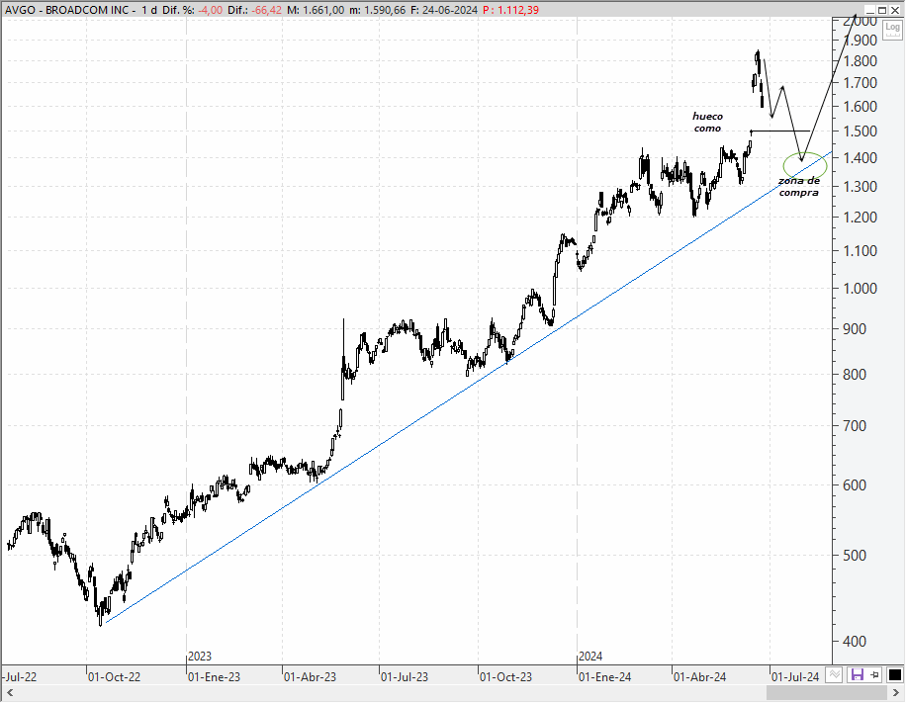906x703 pixels.
Task: Click the 500 price axis label
Action: click(x=855, y=555)
